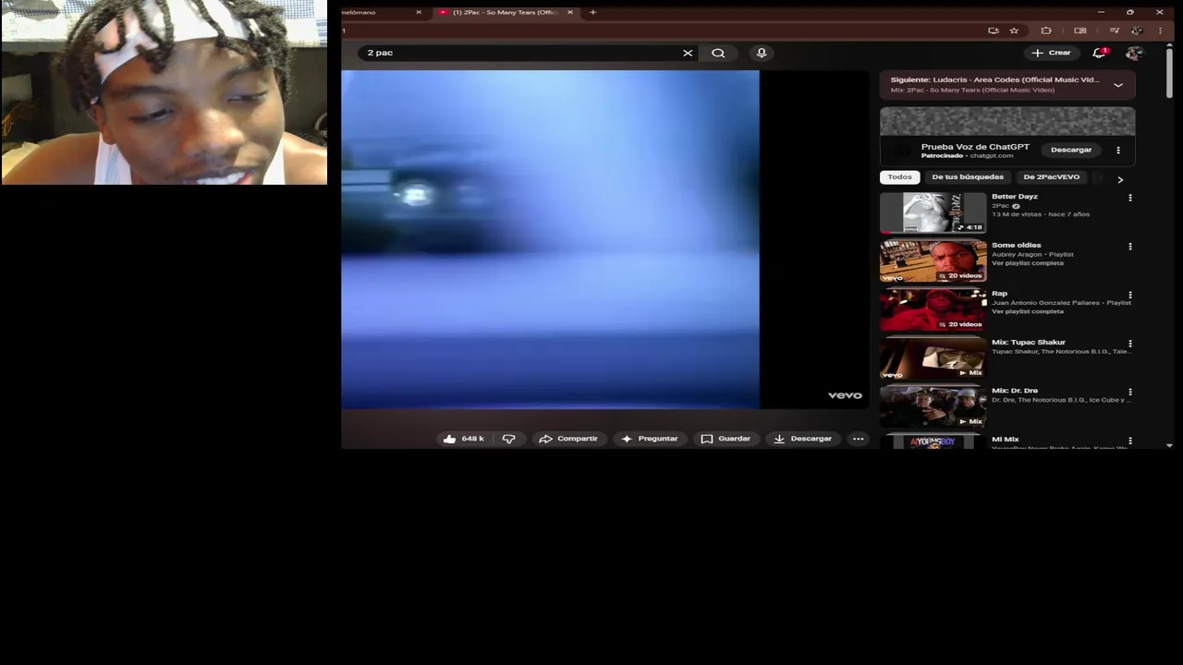1183x665 pixels.
Task: Close the 2Pac - So Many Tears tab
Action: click(570, 12)
